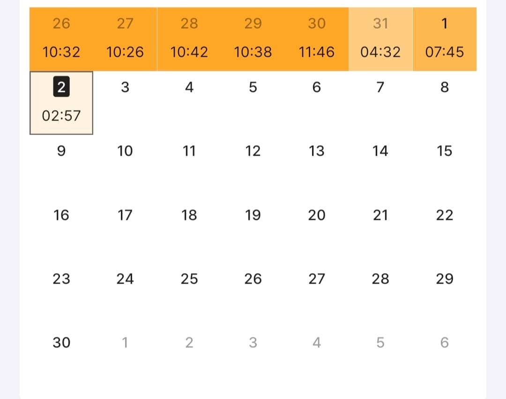Open the day with 11:46 entry
Viewport: 506px width, 399px height.
[317, 39]
